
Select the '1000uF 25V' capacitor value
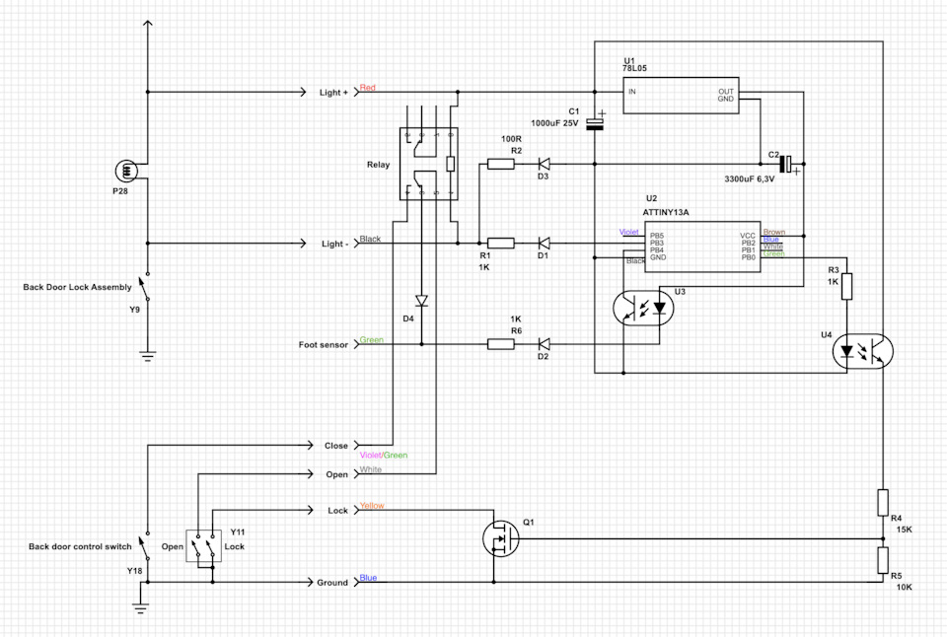(554, 123)
